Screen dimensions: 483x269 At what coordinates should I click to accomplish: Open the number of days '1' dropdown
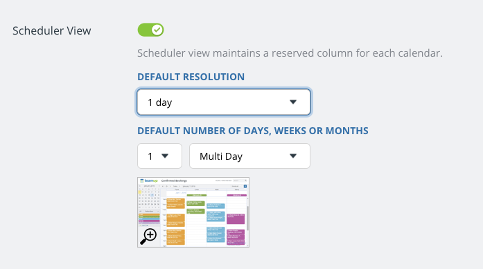159,156
